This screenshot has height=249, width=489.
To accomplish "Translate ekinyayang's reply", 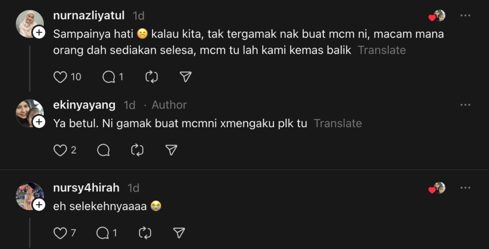I will pos(338,124).
